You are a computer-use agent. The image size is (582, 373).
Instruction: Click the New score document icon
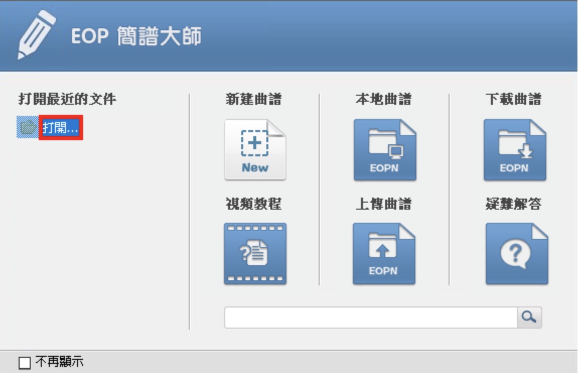click(255, 150)
